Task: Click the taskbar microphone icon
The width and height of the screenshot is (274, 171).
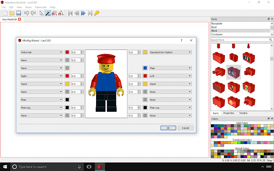Action: click(x=80, y=166)
